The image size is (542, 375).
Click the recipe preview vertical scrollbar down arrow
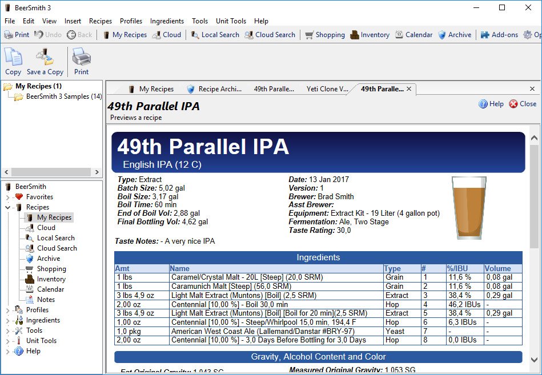535,360
